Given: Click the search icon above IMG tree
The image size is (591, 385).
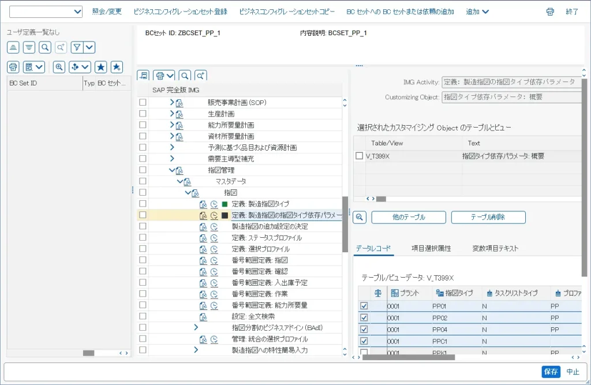Looking at the screenshot, I should (x=185, y=76).
